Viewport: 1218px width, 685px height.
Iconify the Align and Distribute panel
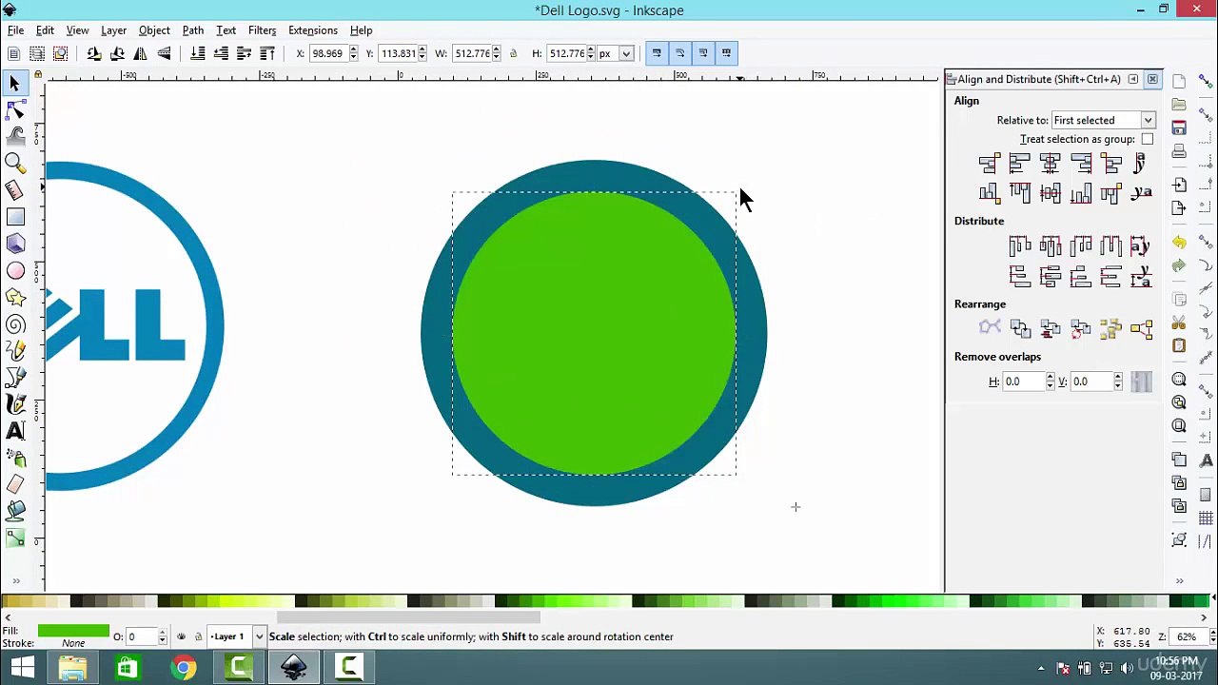tap(1132, 79)
